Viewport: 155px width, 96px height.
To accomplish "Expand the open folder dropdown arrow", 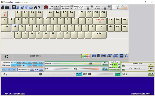I will [x=10, y=9].
